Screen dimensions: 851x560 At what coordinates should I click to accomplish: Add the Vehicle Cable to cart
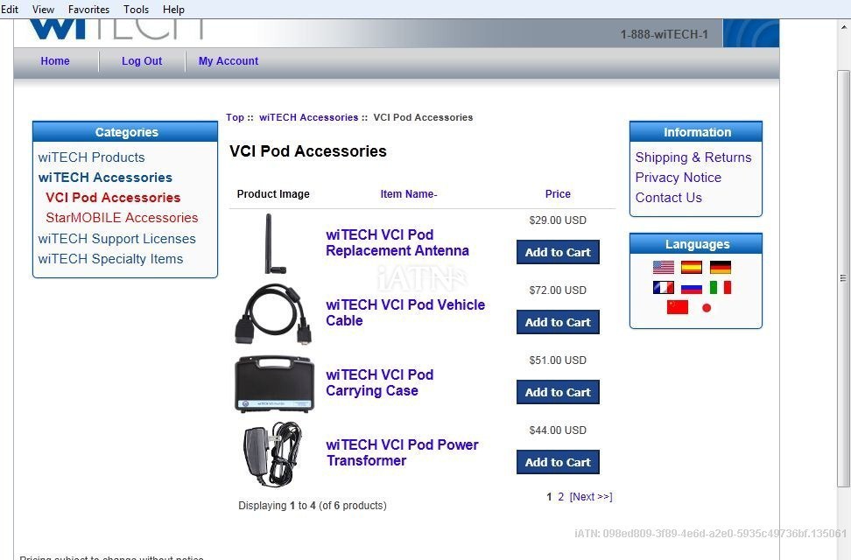[x=558, y=322]
